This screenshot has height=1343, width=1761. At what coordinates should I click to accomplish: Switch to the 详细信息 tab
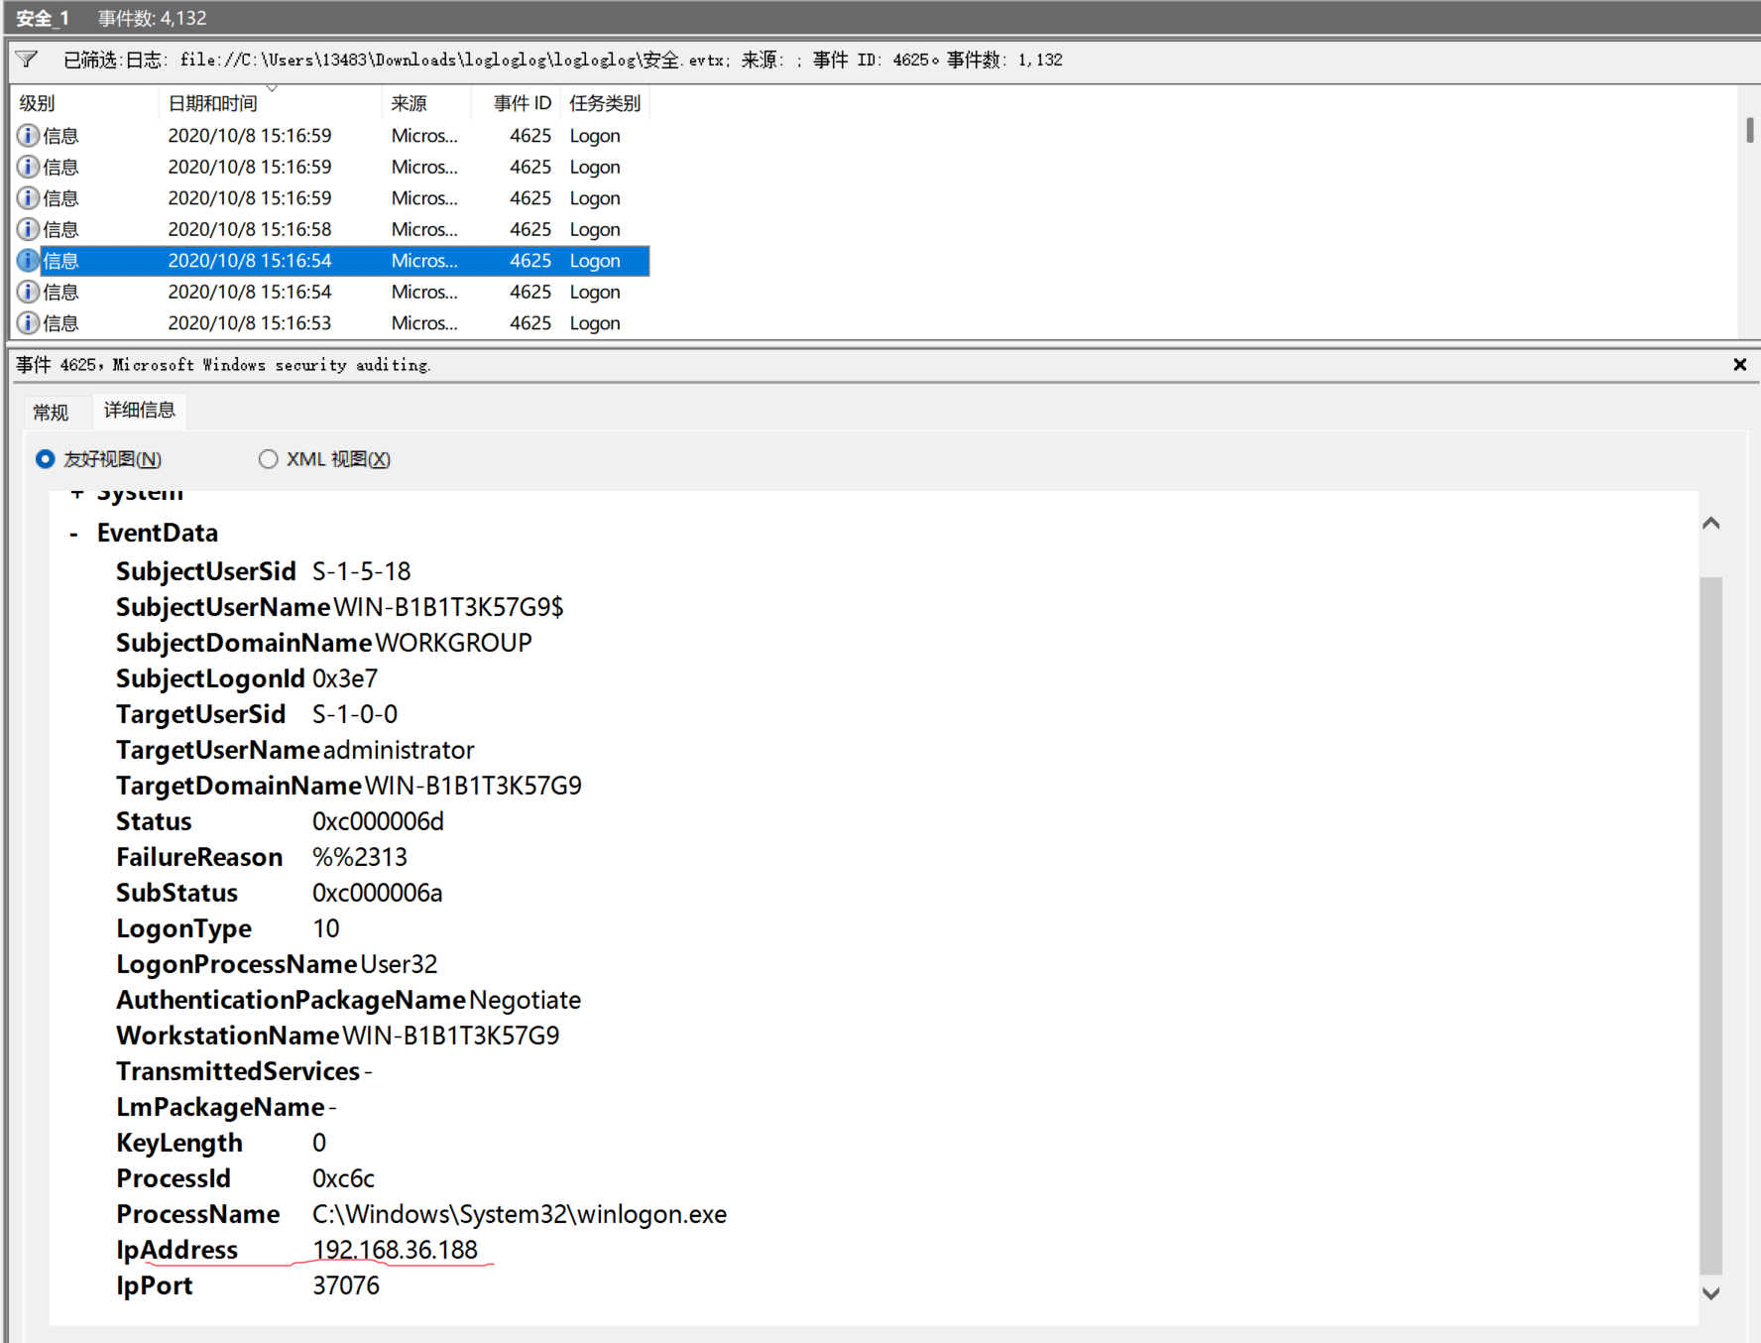139,410
